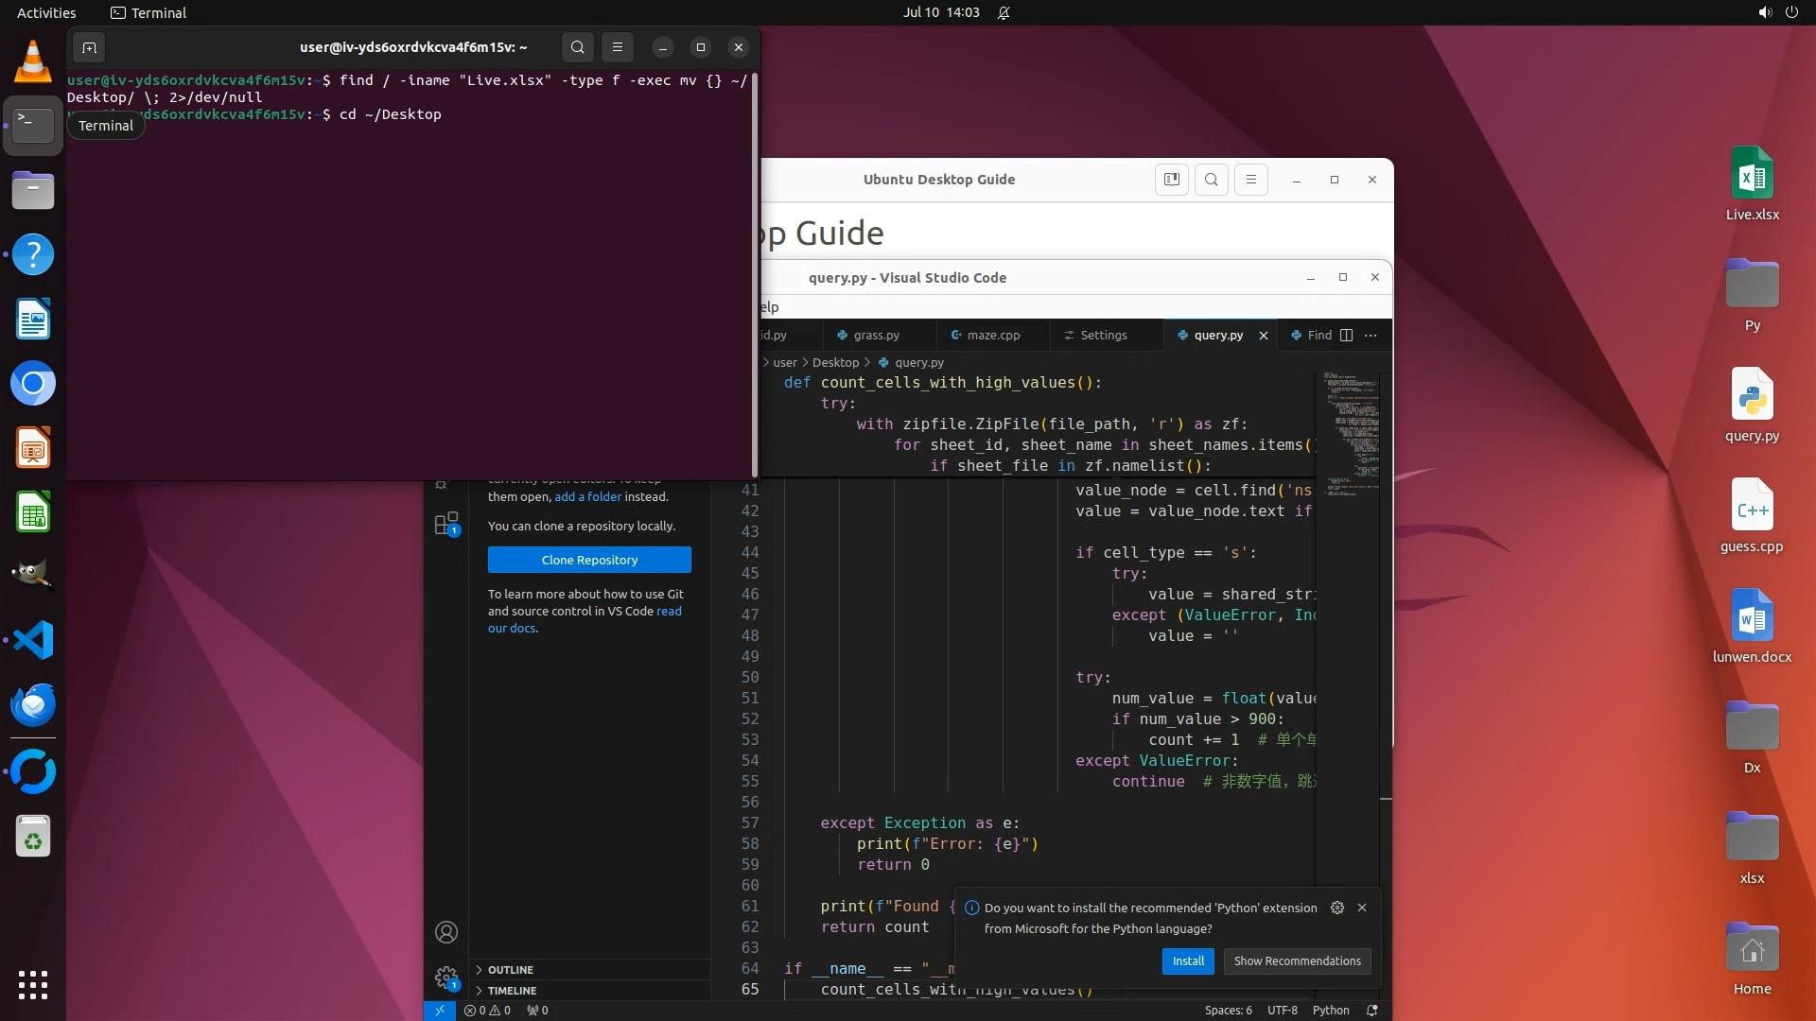This screenshot has width=1816, height=1021.
Task: Expand the TIMELINE section
Action: tap(512, 991)
